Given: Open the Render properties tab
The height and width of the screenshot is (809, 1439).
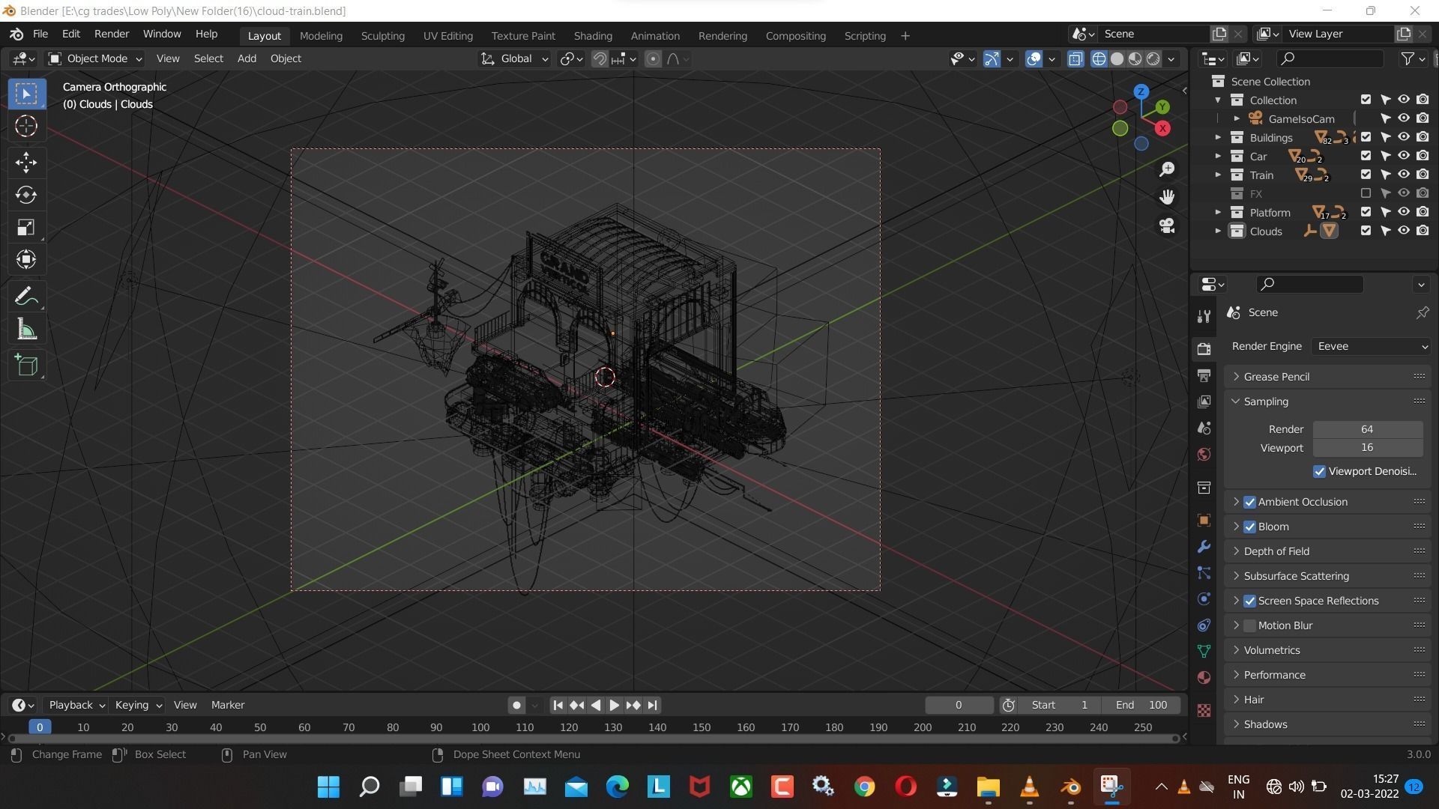Looking at the screenshot, I should point(1204,349).
